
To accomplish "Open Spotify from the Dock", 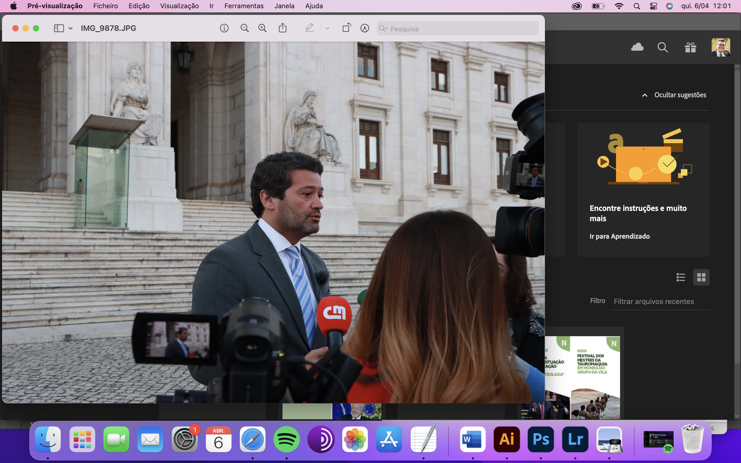I will point(287,439).
